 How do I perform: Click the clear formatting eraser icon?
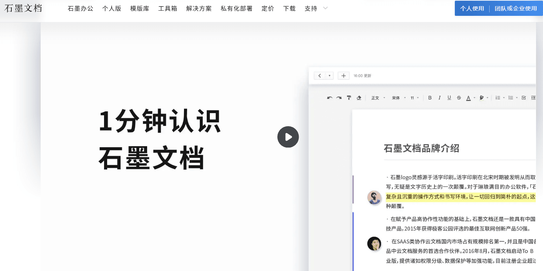(359, 98)
